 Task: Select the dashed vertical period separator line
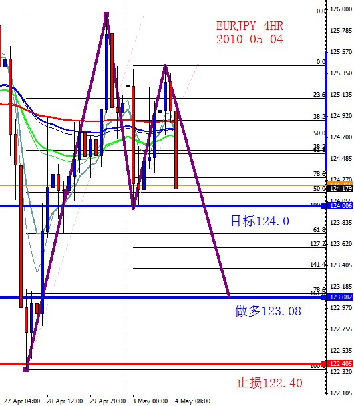[x=128, y=197]
